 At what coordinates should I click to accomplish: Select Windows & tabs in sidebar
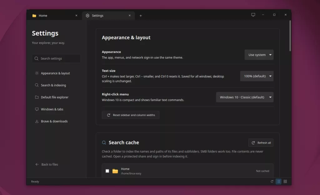tap(56, 109)
